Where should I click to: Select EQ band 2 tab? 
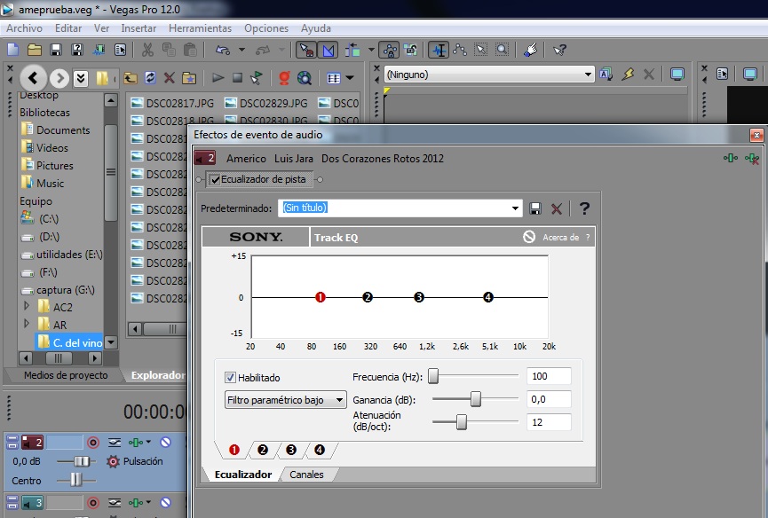pyautogui.click(x=263, y=450)
